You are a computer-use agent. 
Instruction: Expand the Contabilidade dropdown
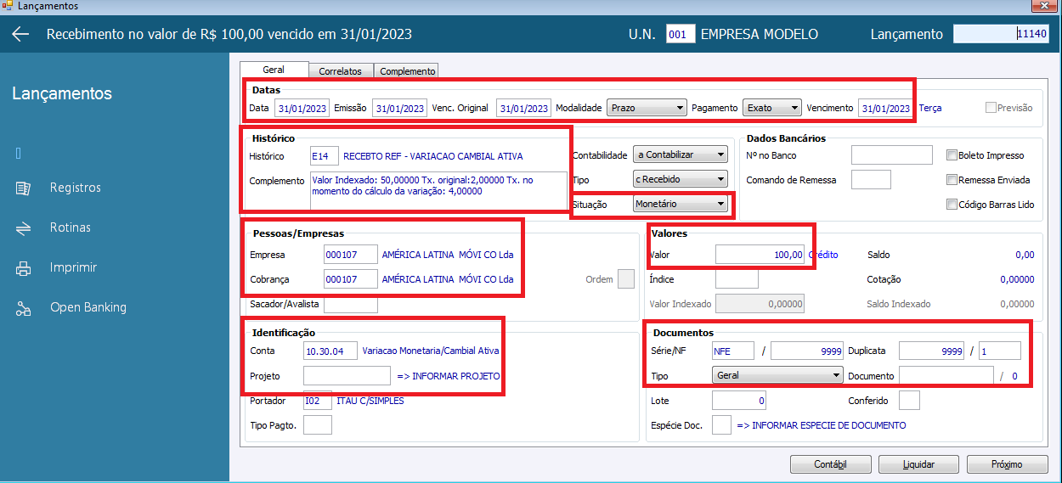[681, 154]
